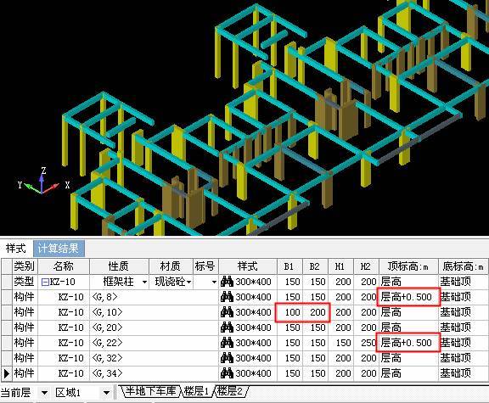
Task: Select the 半地下车库 floor tab
Action: pos(150,391)
